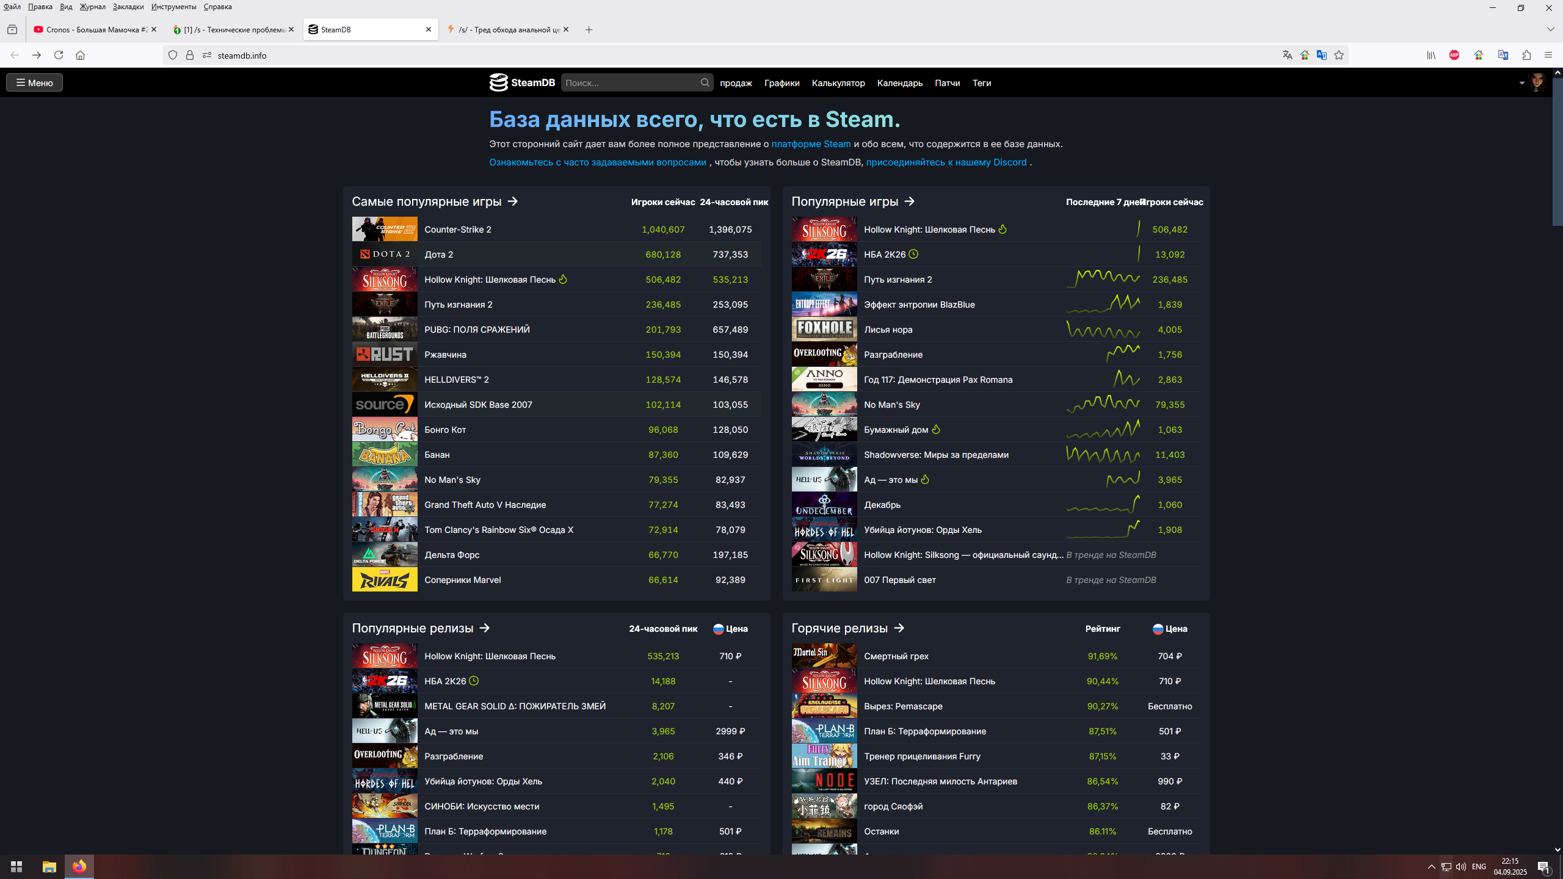Click the Windows Start button

point(16,867)
